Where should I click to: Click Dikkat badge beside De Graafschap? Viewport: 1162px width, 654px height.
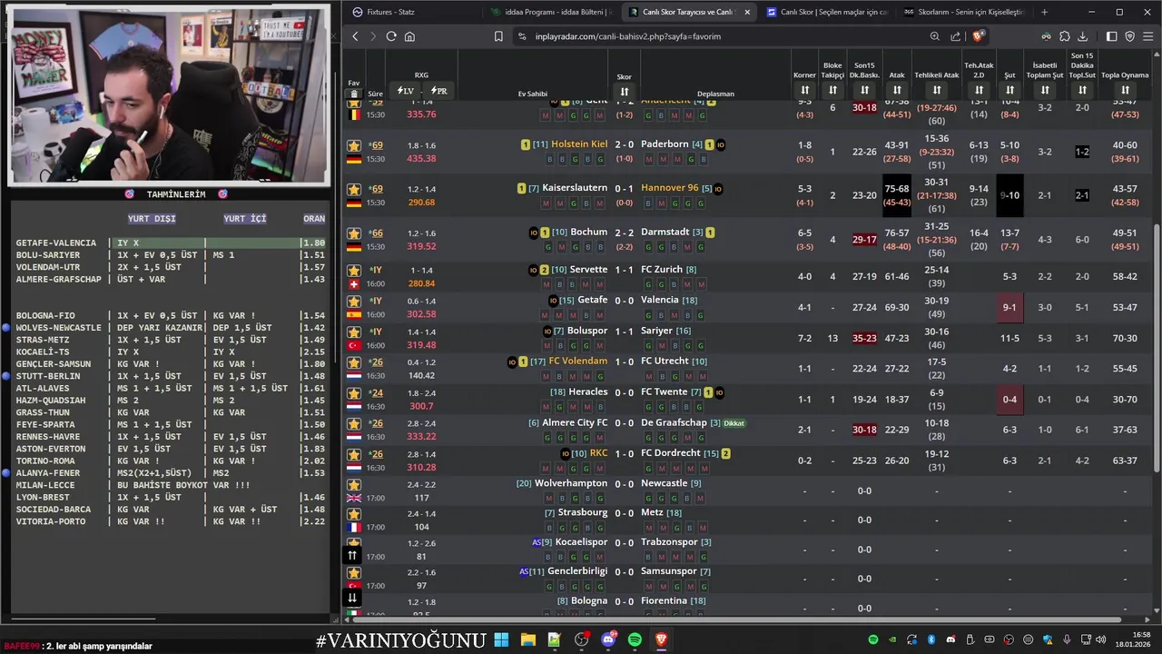pyautogui.click(x=734, y=423)
